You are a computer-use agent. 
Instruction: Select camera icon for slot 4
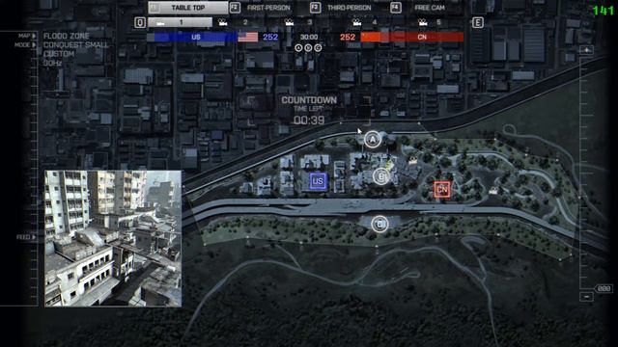tap(356, 22)
